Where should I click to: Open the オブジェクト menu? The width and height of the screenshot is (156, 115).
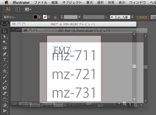point(72,2)
